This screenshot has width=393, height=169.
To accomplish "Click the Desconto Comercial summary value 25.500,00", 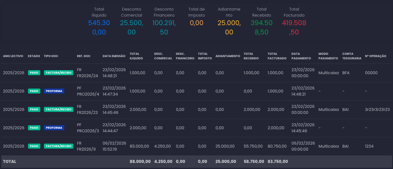I will pyautogui.click(x=132, y=27).
